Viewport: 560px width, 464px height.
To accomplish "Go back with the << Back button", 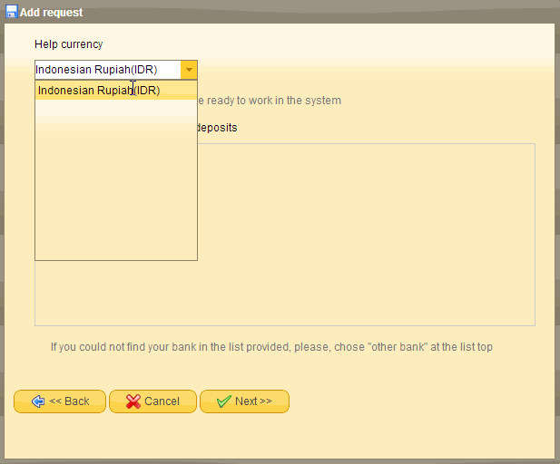I will pyautogui.click(x=60, y=401).
